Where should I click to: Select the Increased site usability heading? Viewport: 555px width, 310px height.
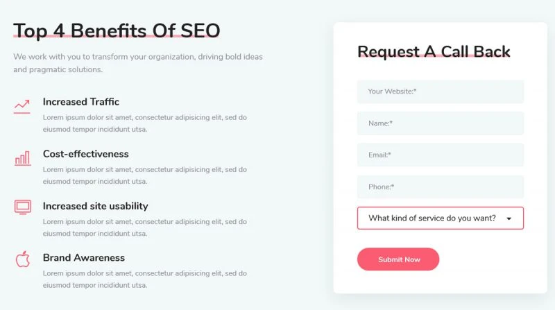(x=95, y=206)
